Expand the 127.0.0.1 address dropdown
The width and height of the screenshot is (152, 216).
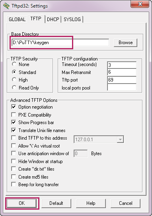pos(120,140)
